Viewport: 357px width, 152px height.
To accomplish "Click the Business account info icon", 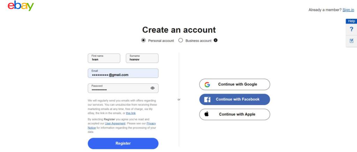I will click(x=215, y=40).
